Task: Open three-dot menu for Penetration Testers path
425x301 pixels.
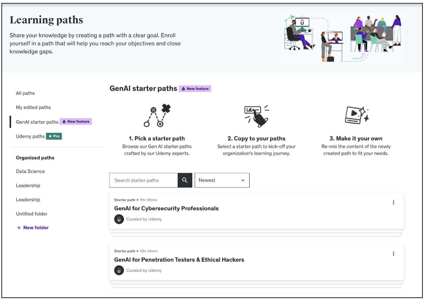Action: pyautogui.click(x=393, y=254)
